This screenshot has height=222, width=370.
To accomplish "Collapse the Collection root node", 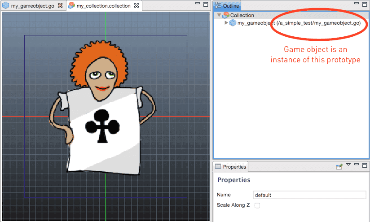I will click(219, 15).
